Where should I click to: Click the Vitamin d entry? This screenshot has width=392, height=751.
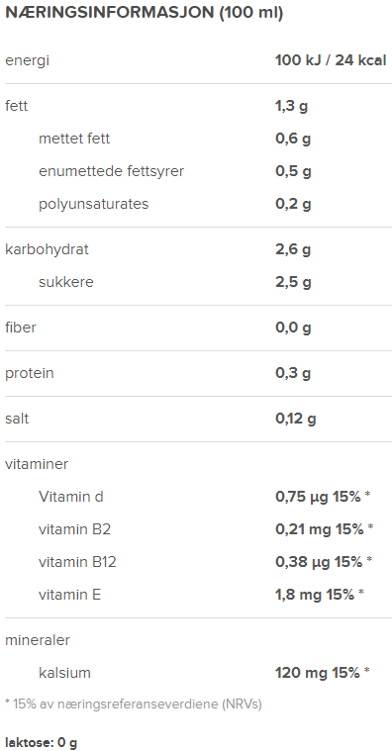click(71, 497)
